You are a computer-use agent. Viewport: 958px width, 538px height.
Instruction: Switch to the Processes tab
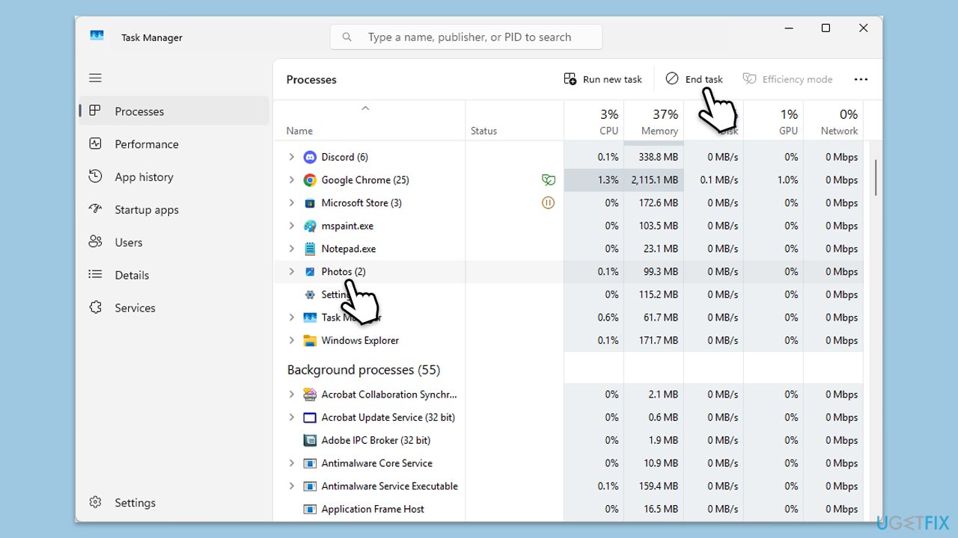point(174,111)
